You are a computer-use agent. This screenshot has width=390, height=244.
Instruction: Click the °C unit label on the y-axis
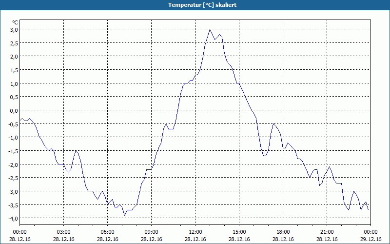tap(15, 22)
